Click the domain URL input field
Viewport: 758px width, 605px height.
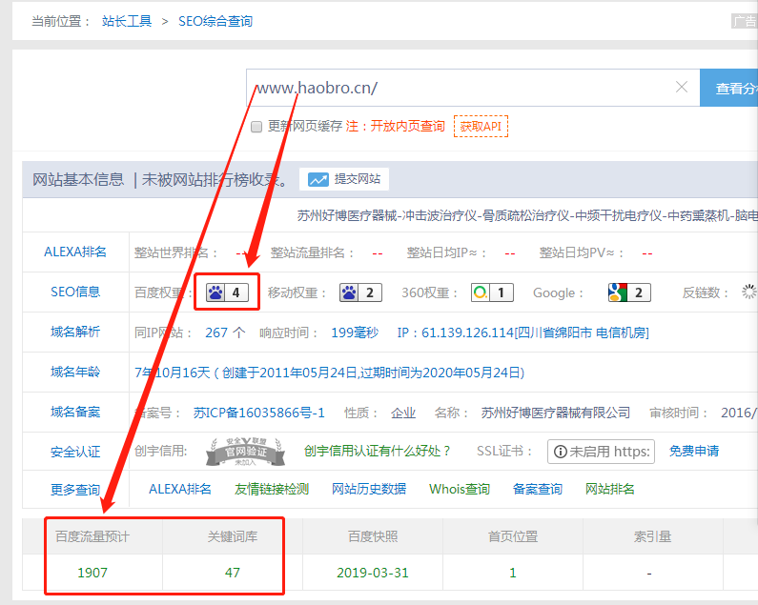coord(458,88)
